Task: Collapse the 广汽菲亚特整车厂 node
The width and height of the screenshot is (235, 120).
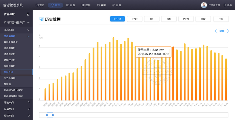Action: point(28,23)
